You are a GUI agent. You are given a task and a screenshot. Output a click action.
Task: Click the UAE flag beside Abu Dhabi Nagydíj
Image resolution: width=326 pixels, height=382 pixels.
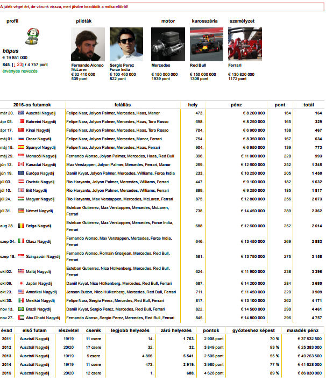[x=21, y=318]
